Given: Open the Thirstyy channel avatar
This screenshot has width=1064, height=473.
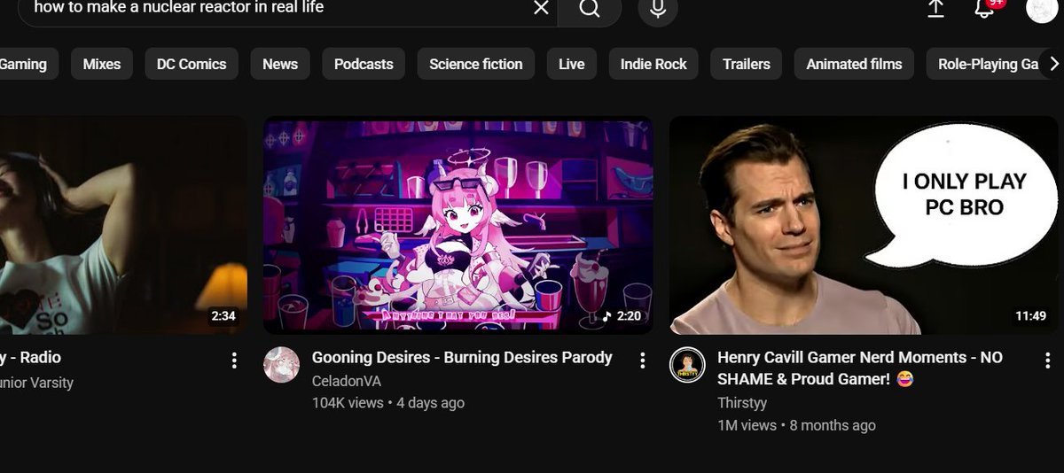Looking at the screenshot, I should (x=687, y=364).
